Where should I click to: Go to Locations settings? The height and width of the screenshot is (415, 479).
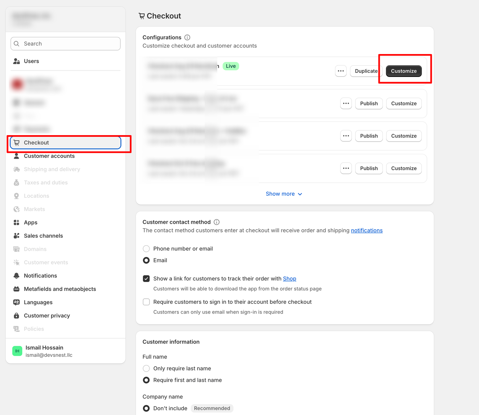coord(65,196)
